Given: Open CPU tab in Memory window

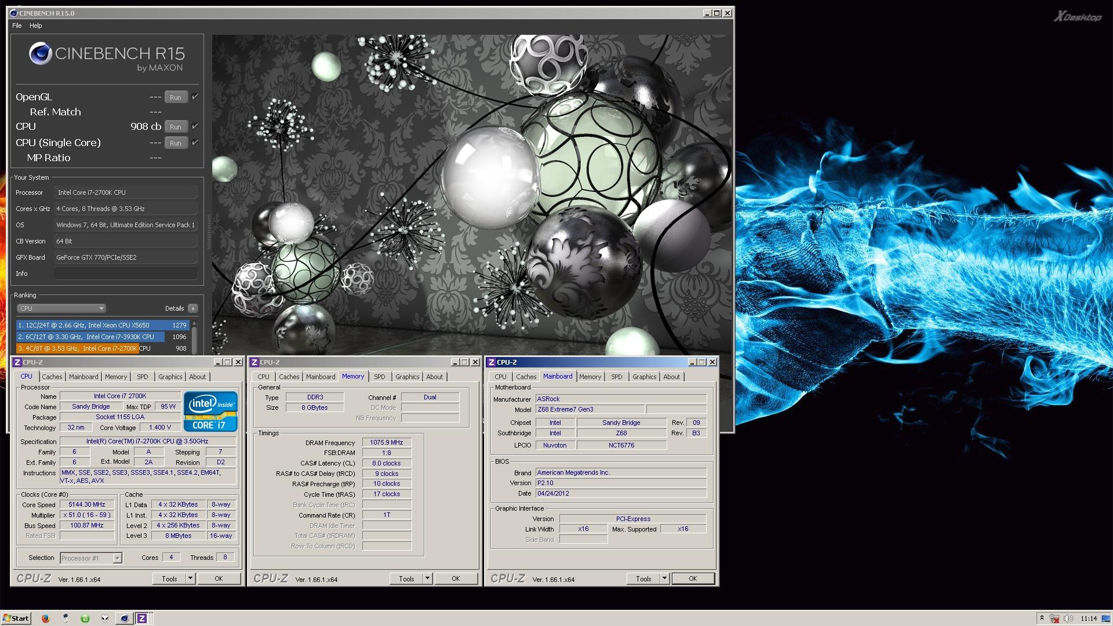Looking at the screenshot, I should 264,377.
